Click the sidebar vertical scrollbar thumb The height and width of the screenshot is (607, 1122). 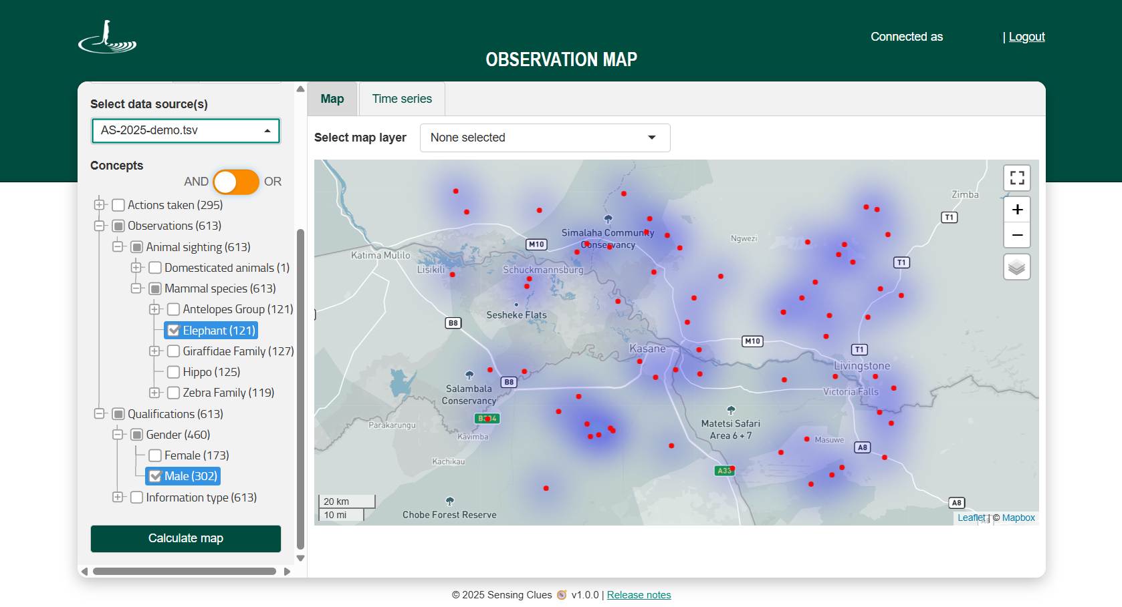[x=300, y=389]
